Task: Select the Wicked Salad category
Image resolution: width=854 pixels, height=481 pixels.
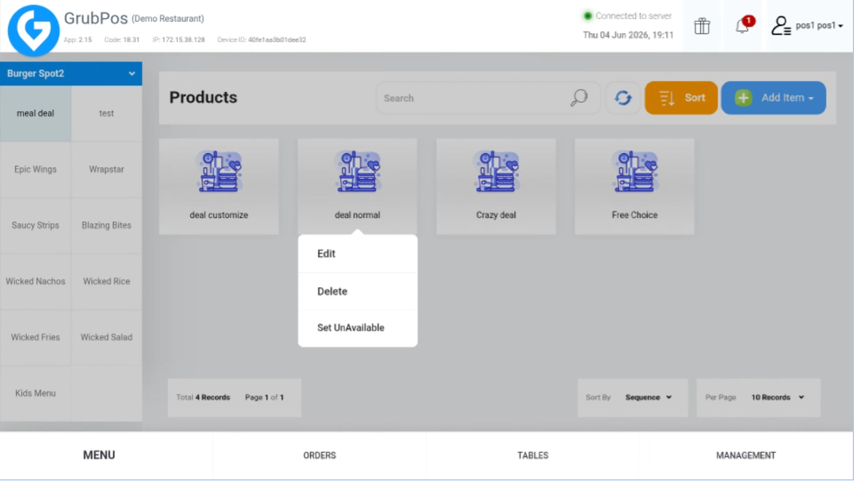Action: [107, 338]
